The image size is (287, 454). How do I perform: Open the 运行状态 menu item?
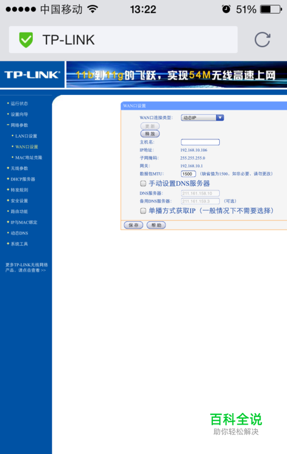19,104
